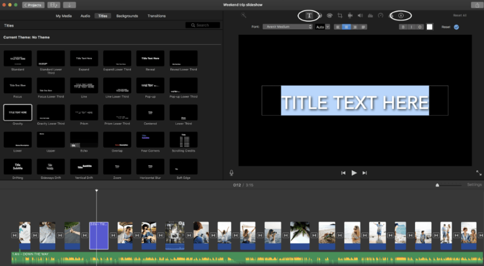Select the Titles text tool icon

(x=309, y=16)
